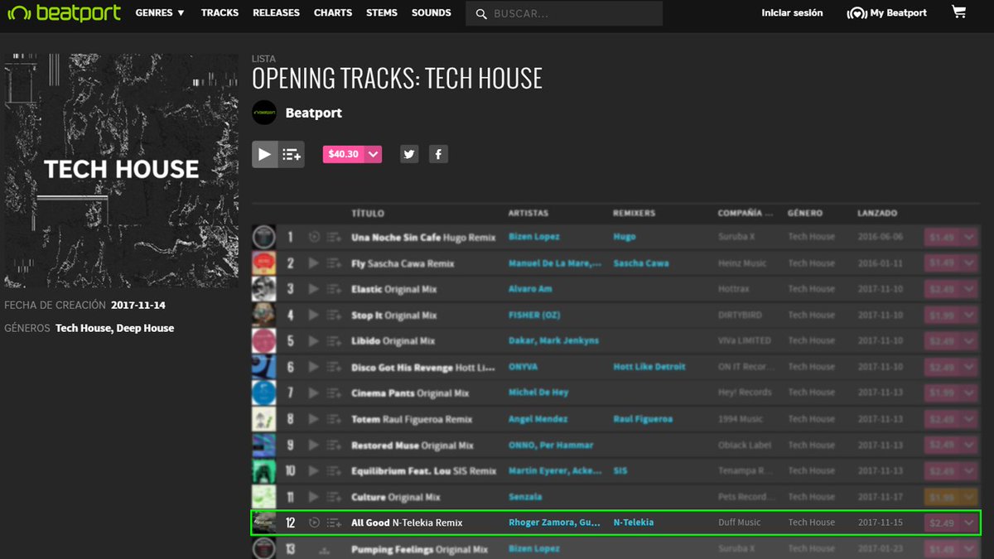Open the SOUNDS section
The image size is (994, 559).
pos(432,13)
